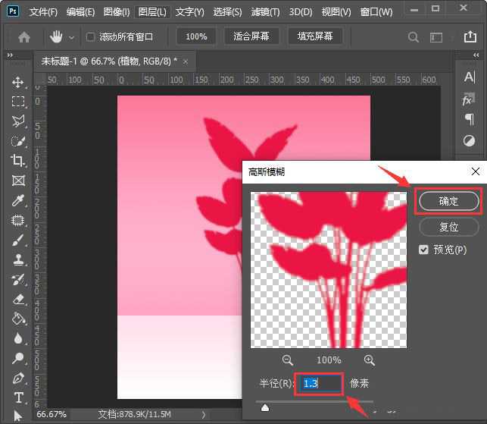Open the Paragraph panel icon
This screenshot has width=487, height=424.
coord(470,119)
